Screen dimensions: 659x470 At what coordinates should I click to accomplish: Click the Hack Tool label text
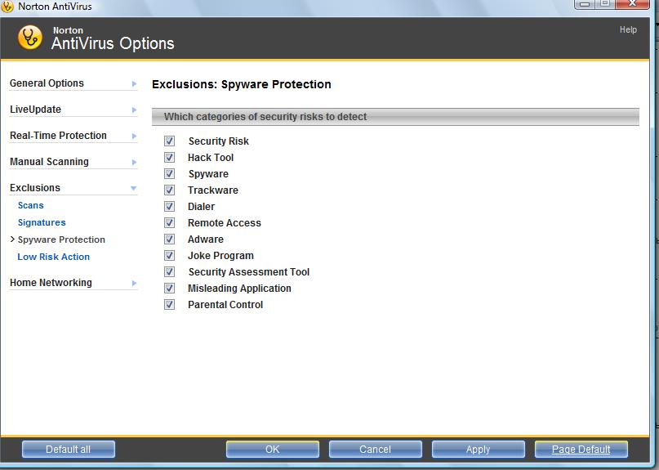point(211,158)
